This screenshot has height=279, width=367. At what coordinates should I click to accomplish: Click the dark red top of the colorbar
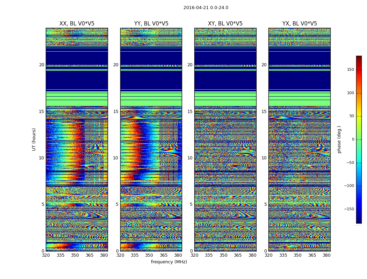(x=359, y=58)
